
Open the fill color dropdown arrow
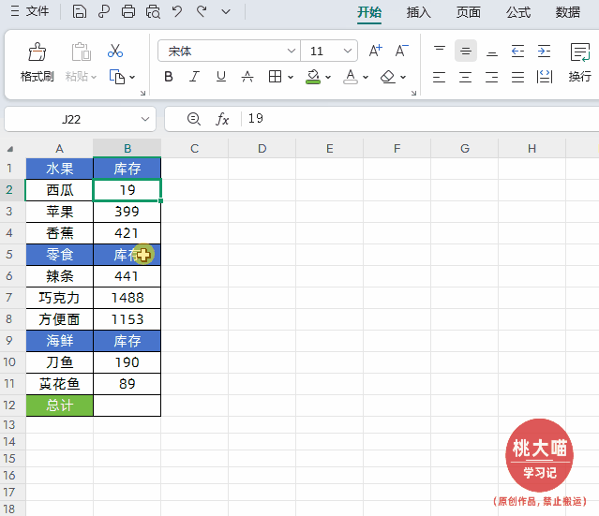(328, 77)
